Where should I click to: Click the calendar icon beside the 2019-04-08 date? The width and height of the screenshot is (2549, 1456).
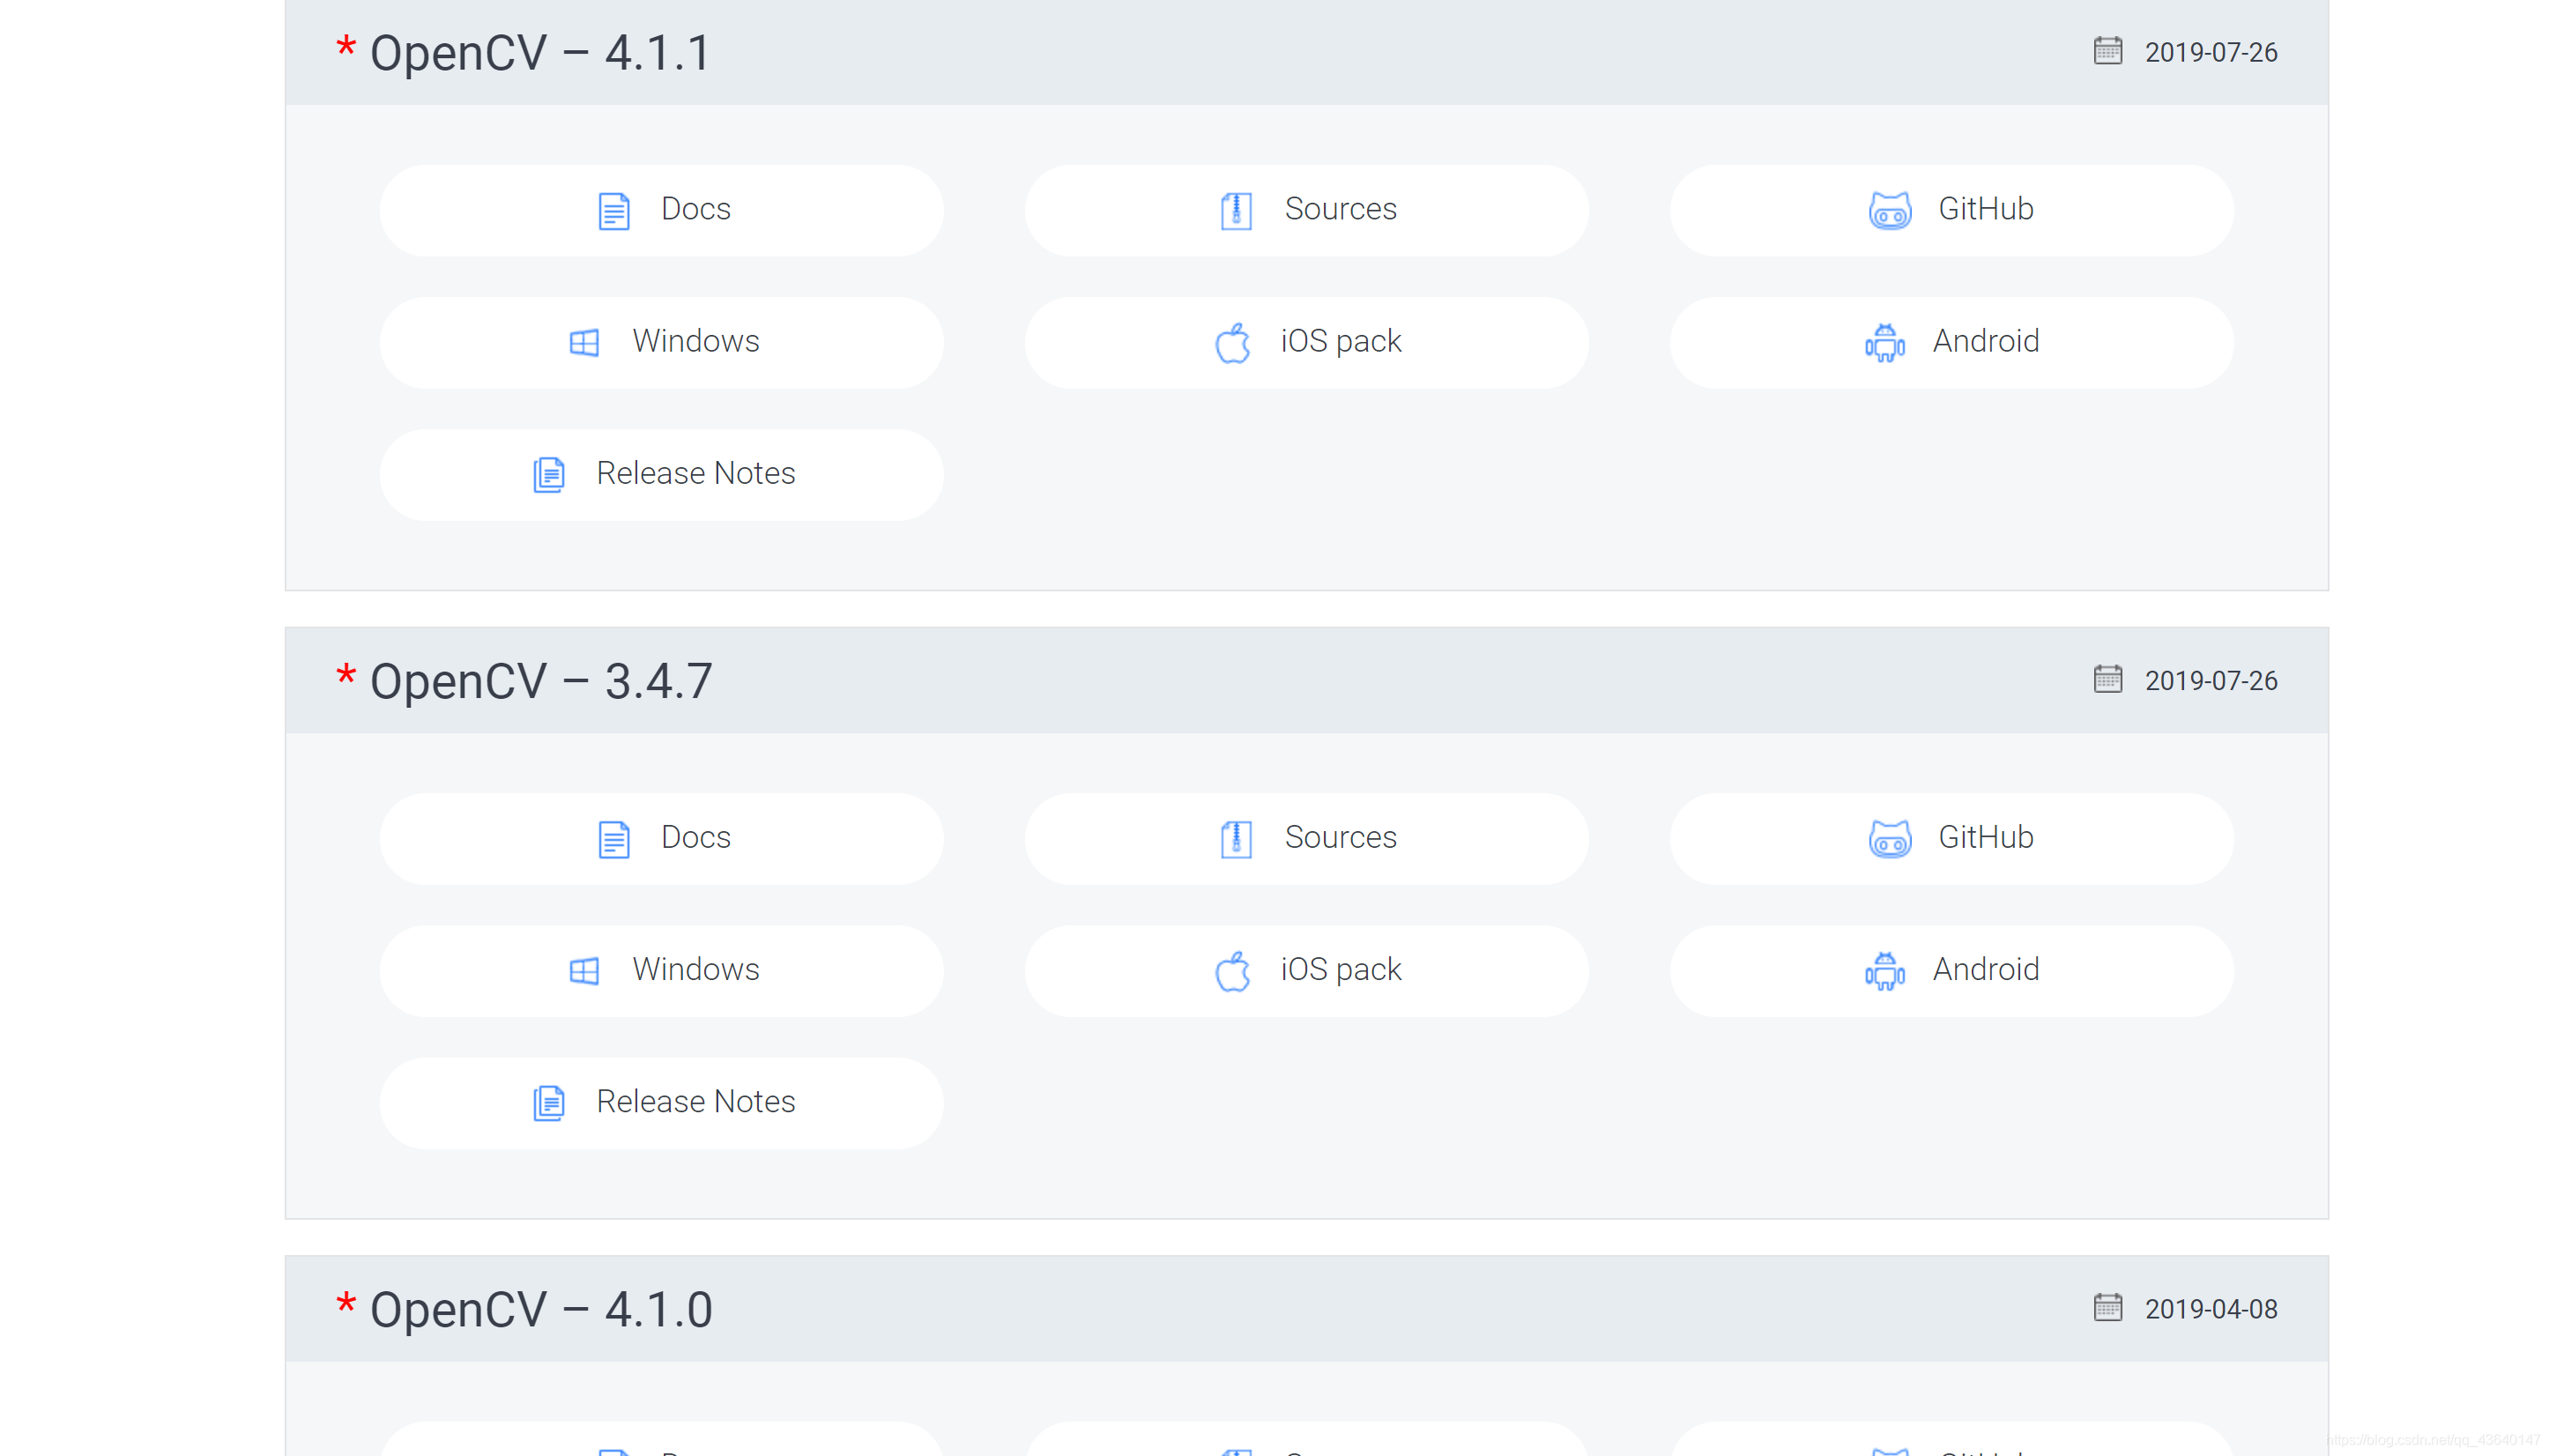pos(2107,1307)
